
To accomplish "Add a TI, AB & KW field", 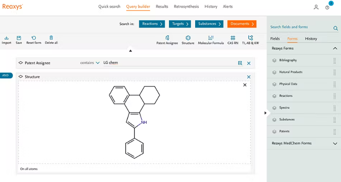I will click(250, 40).
